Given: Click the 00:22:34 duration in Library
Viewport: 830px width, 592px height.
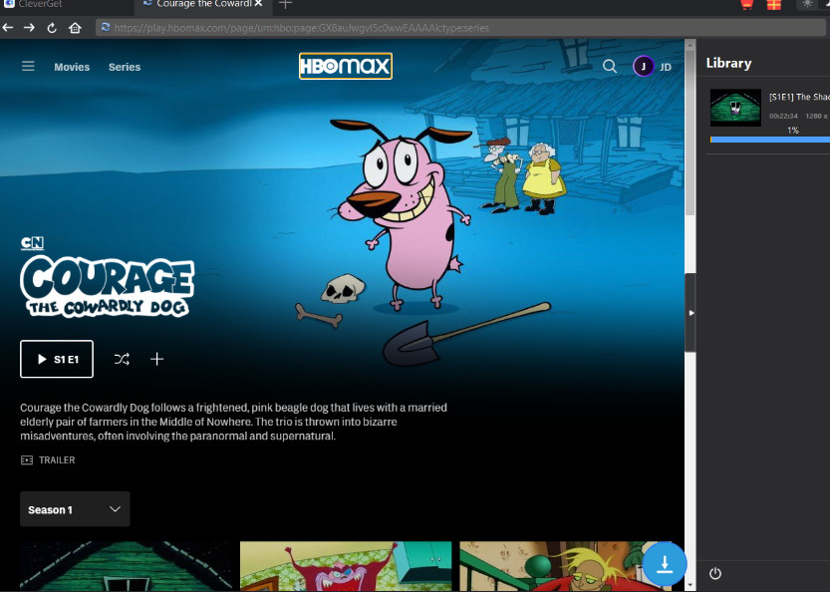Looking at the screenshot, I should pos(783,116).
